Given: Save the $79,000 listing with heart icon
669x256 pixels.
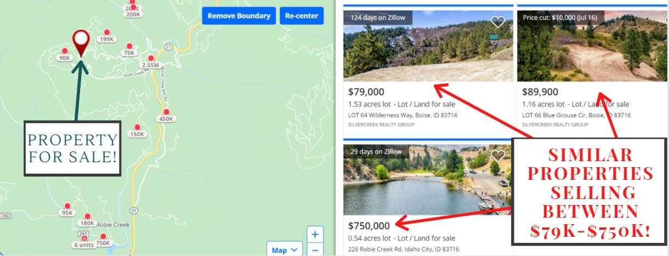Looking at the screenshot, I should [497, 22].
